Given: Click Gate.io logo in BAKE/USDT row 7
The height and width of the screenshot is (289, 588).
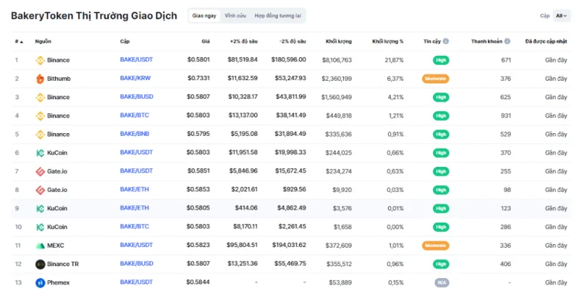Looking at the screenshot, I should tap(40, 171).
